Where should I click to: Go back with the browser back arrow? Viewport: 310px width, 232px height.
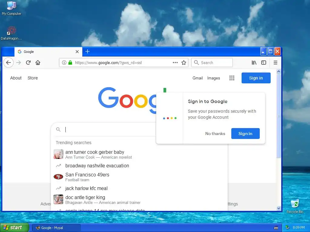pos(8,63)
